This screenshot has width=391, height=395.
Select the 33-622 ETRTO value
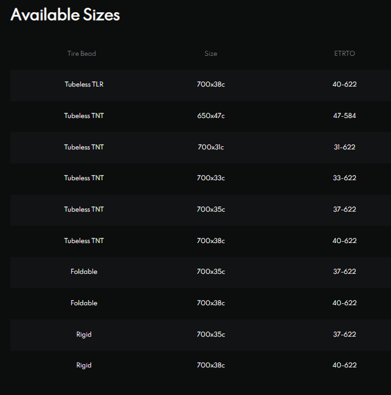point(344,178)
